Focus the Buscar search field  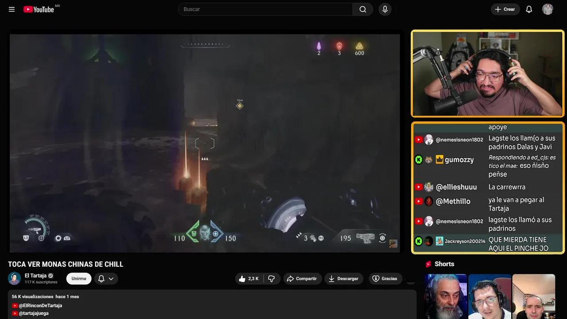pos(265,9)
